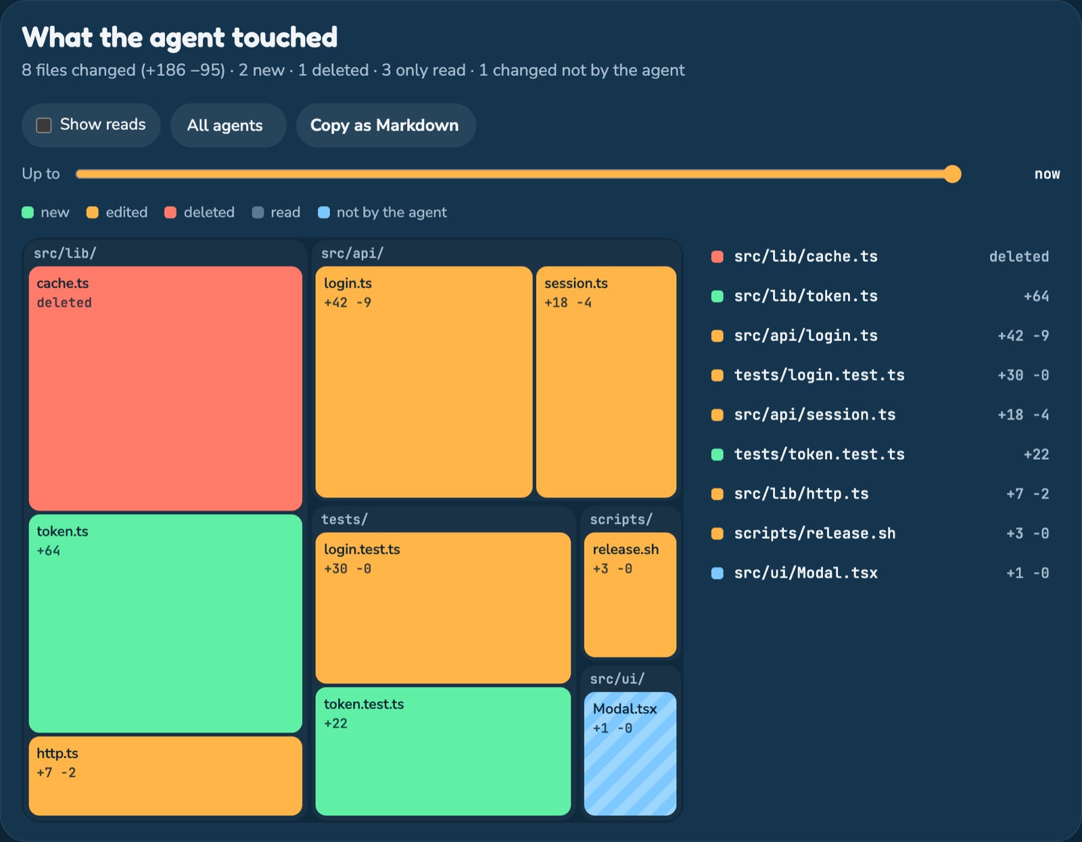Click src/lib/token.ts in the file list
The height and width of the screenshot is (842, 1082).
point(880,296)
